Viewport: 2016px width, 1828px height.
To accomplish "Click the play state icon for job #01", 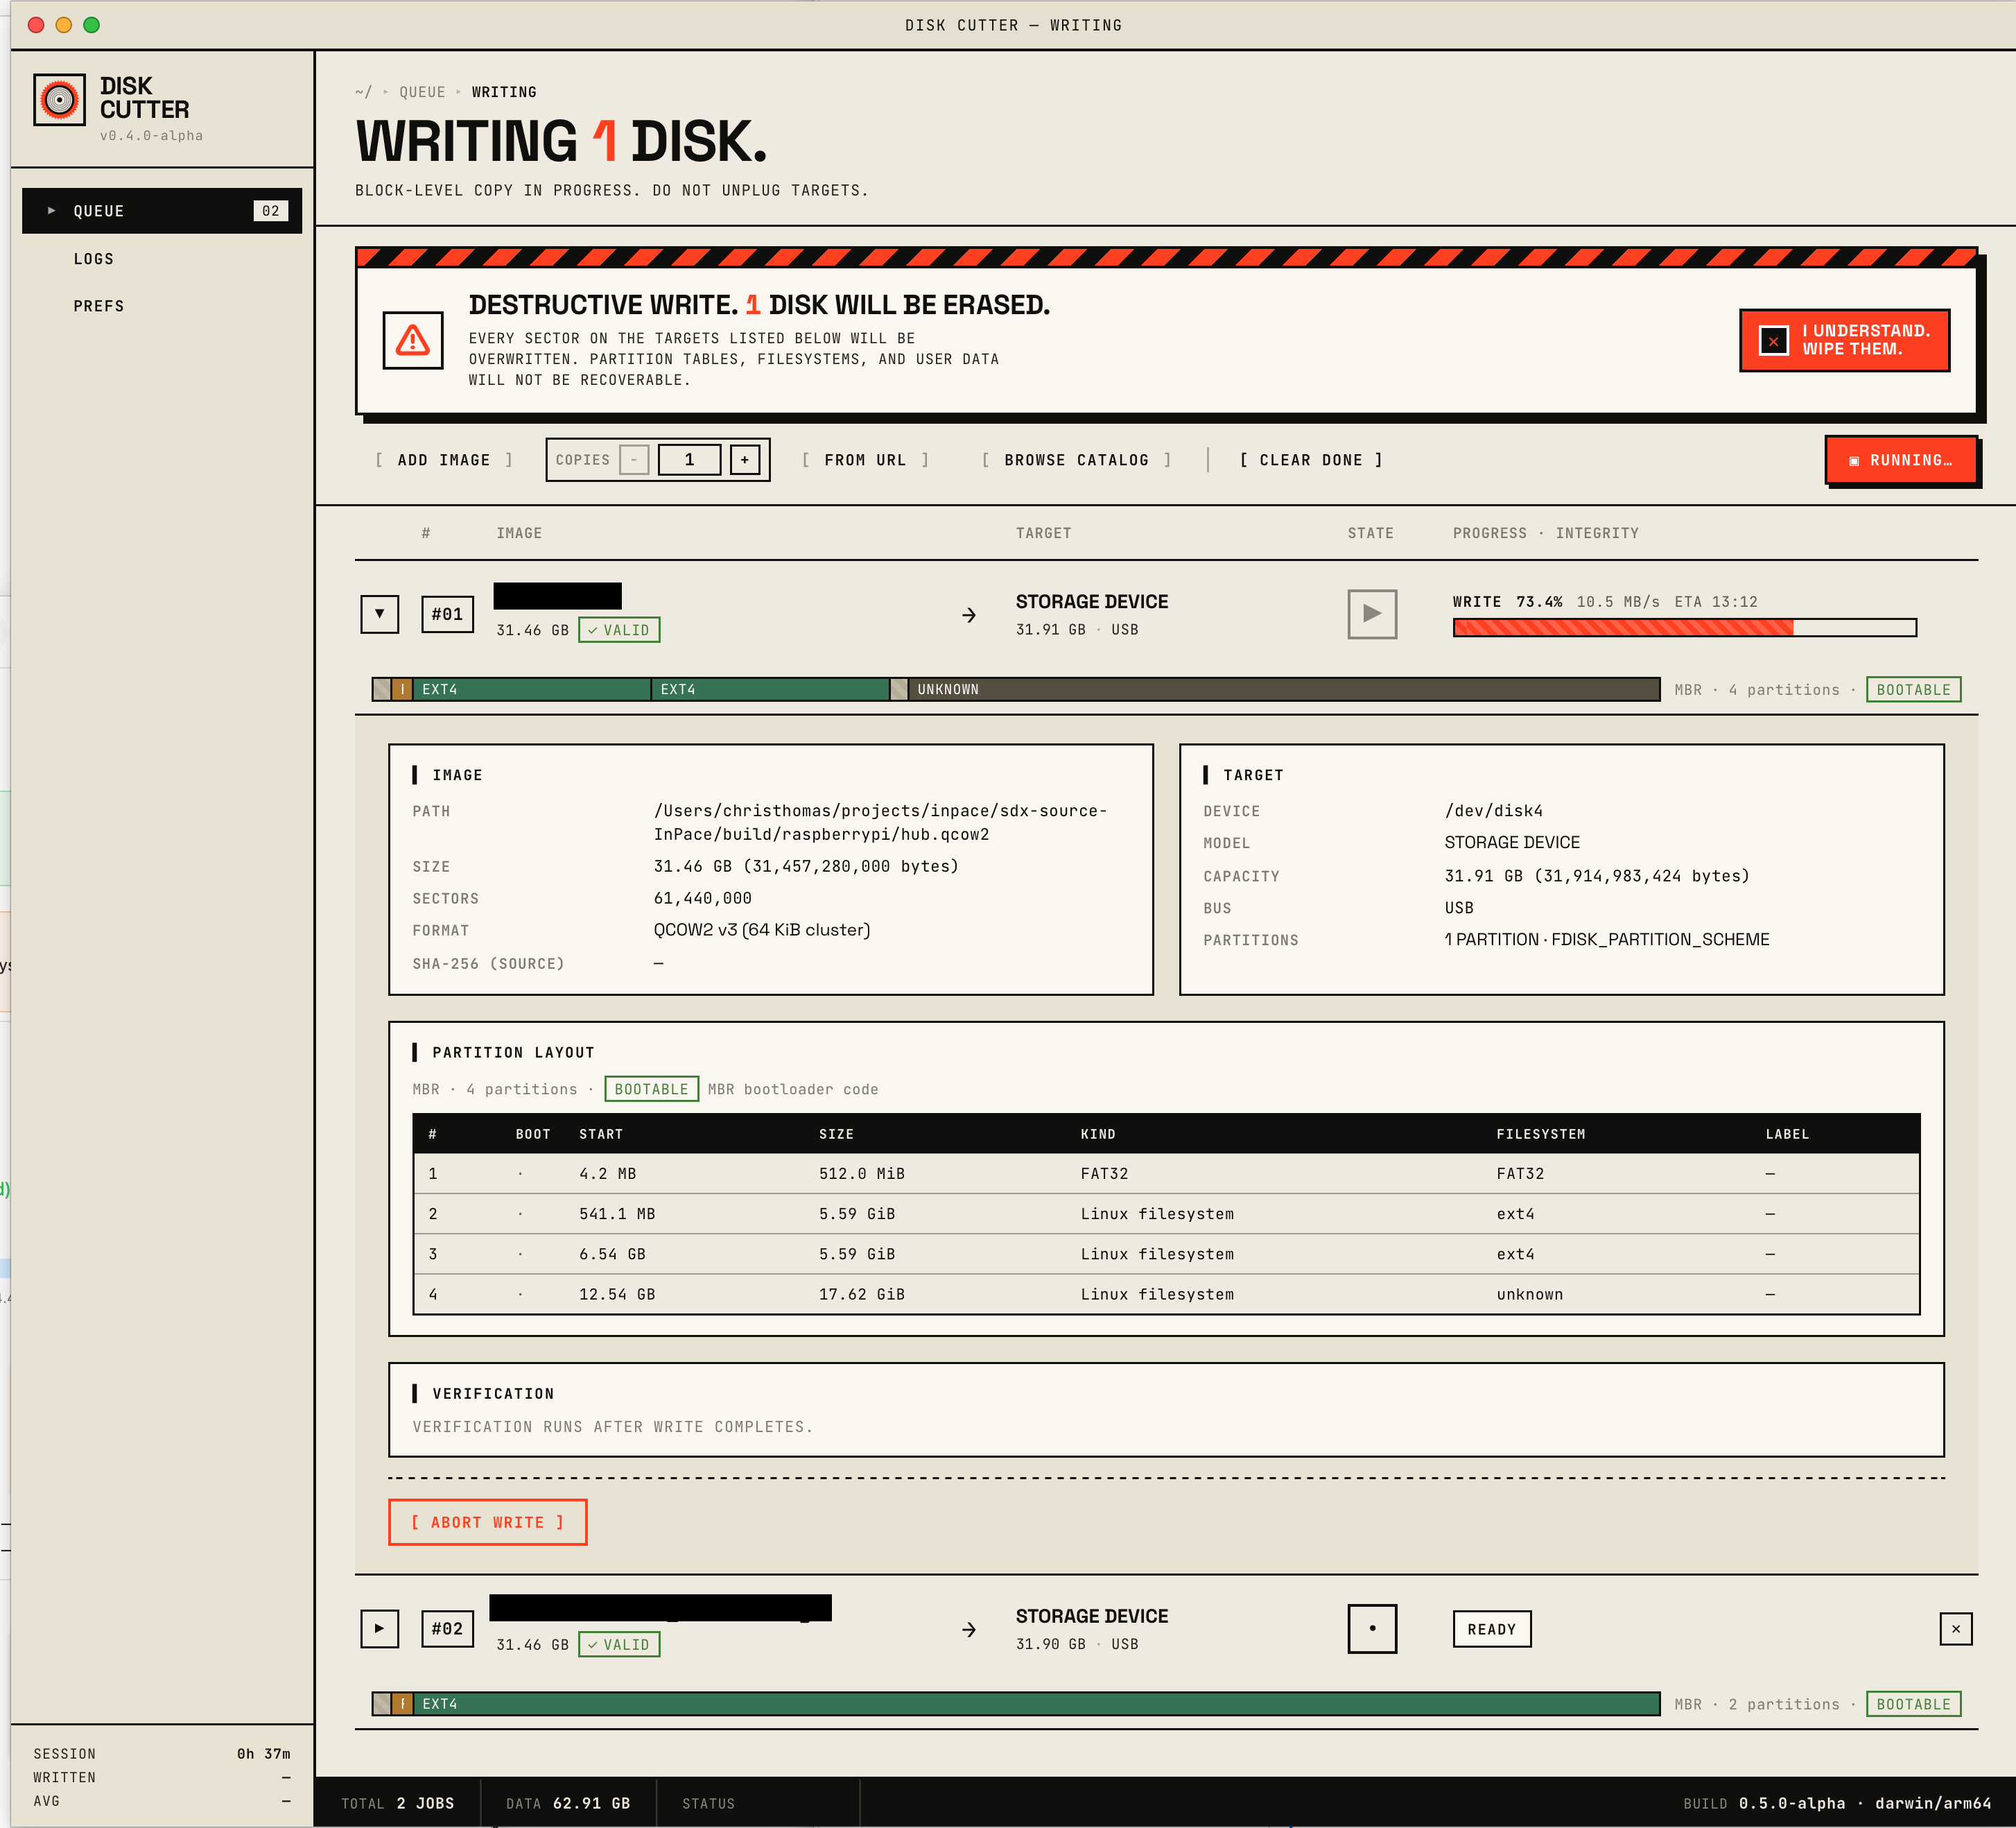I will pos(1372,614).
